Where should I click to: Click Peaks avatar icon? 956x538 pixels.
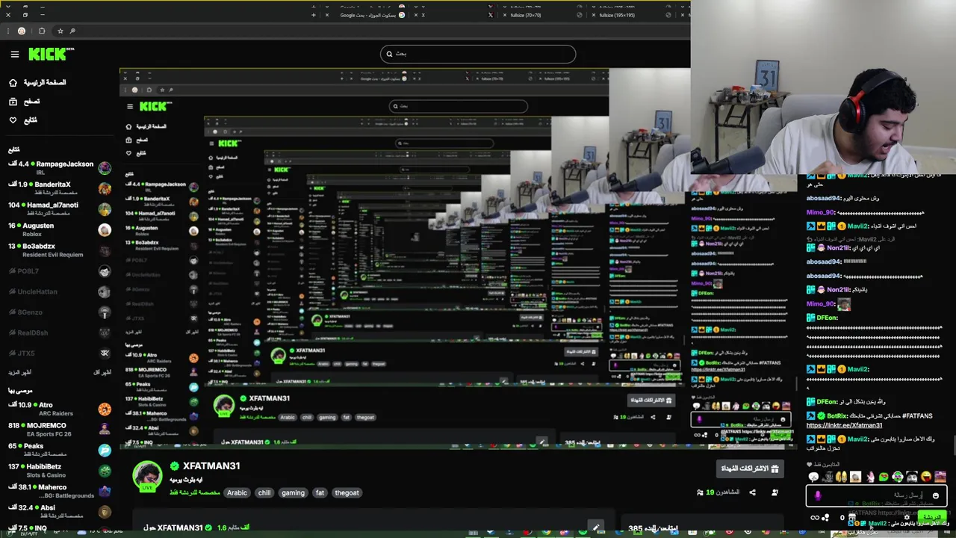click(105, 450)
